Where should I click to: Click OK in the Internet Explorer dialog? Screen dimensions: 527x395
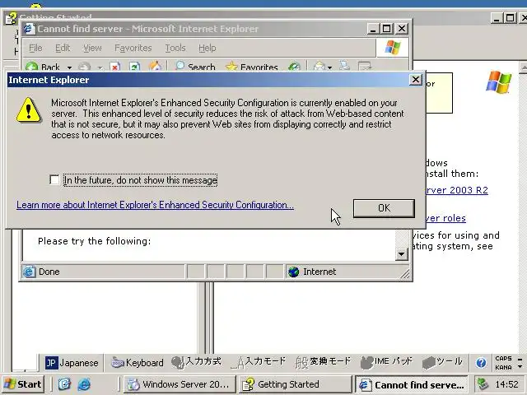tap(384, 208)
